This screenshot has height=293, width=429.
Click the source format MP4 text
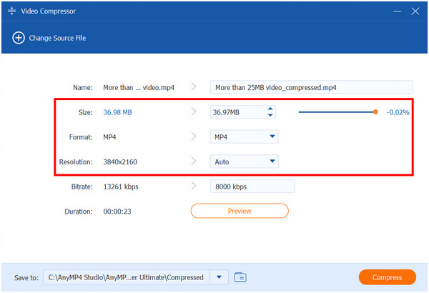tap(109, 136)
